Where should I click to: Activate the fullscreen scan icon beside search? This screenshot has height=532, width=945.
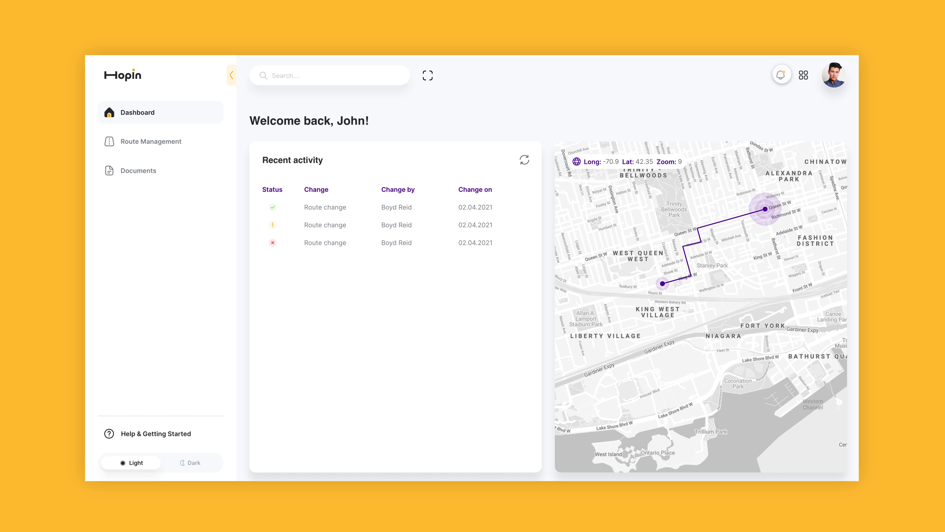427,75
